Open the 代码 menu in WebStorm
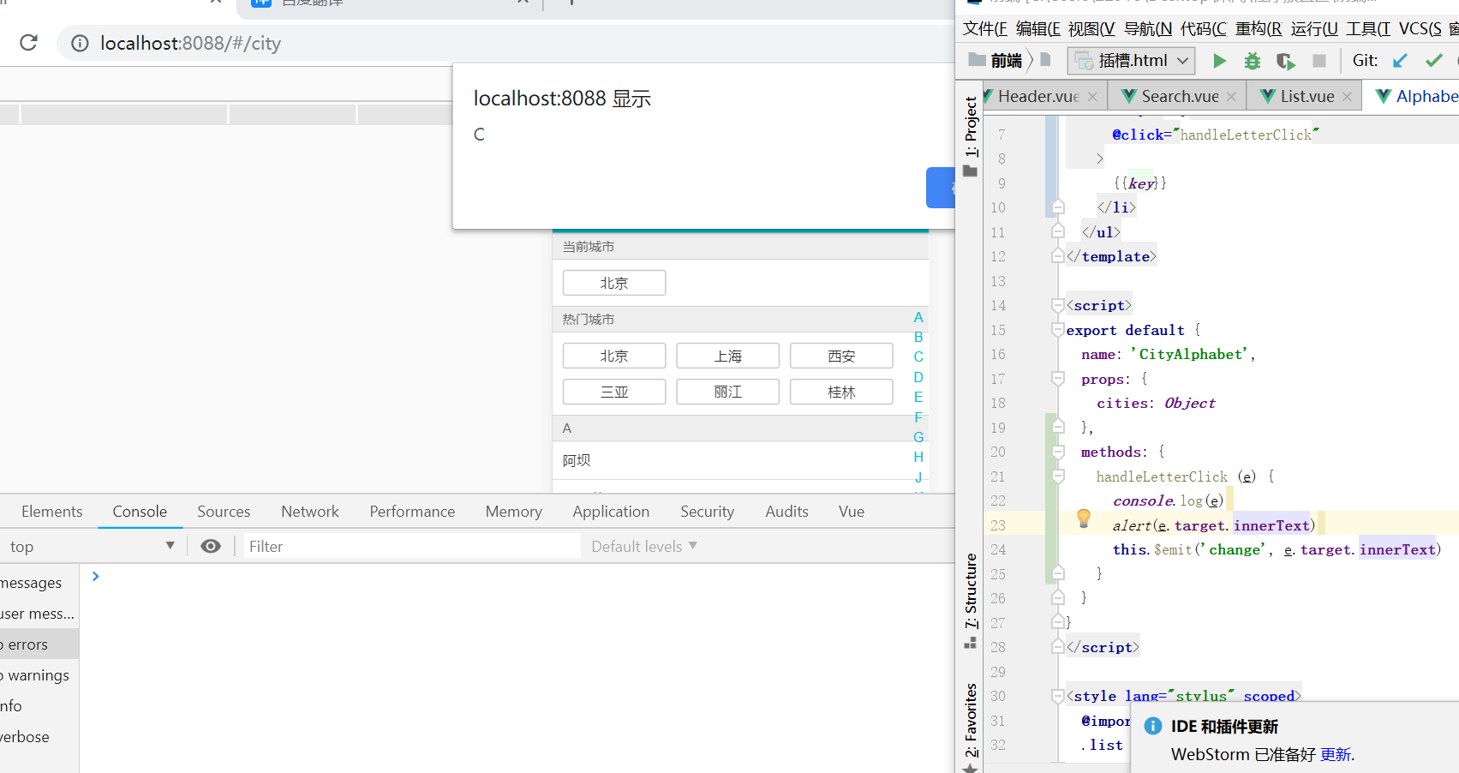Image resolution: width=1459 pixels, height=773 pixels. pos(1204,29)
